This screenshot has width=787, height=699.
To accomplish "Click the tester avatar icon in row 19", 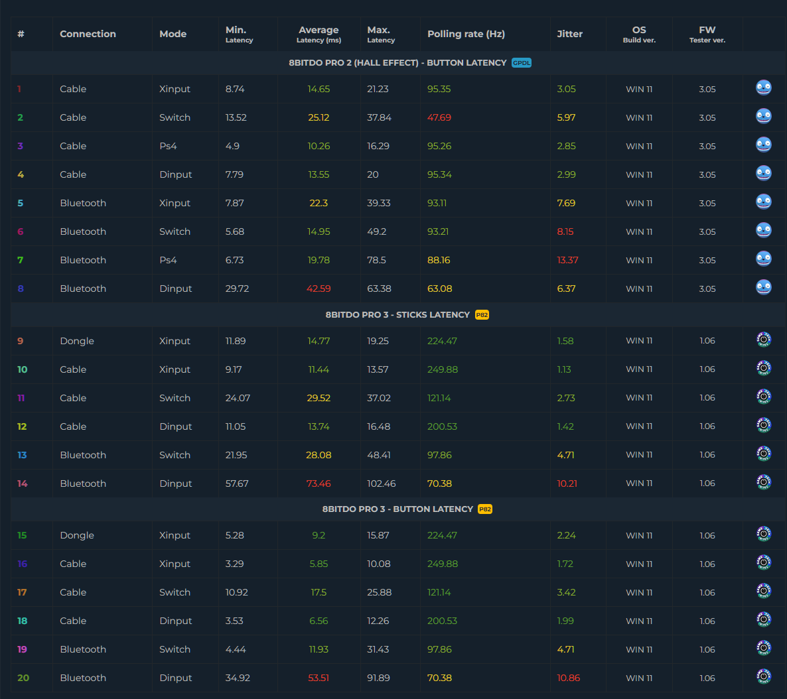I will (x=763, y=649).
